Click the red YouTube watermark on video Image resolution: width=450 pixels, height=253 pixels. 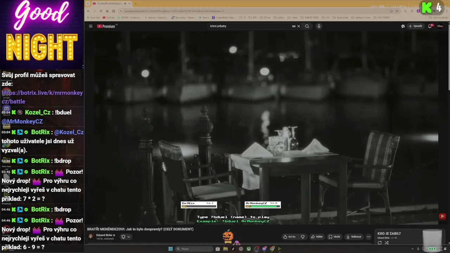click(442, 216)
